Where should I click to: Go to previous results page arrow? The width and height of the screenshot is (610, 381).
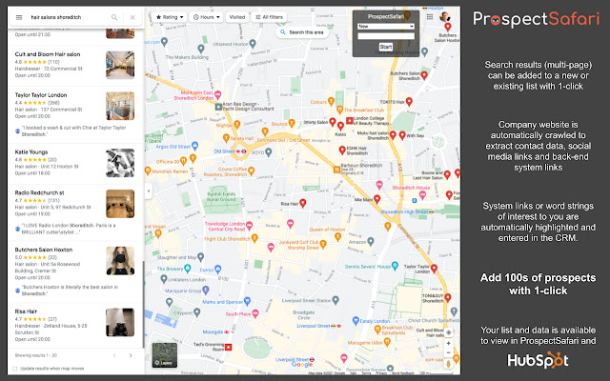point(114,355)
